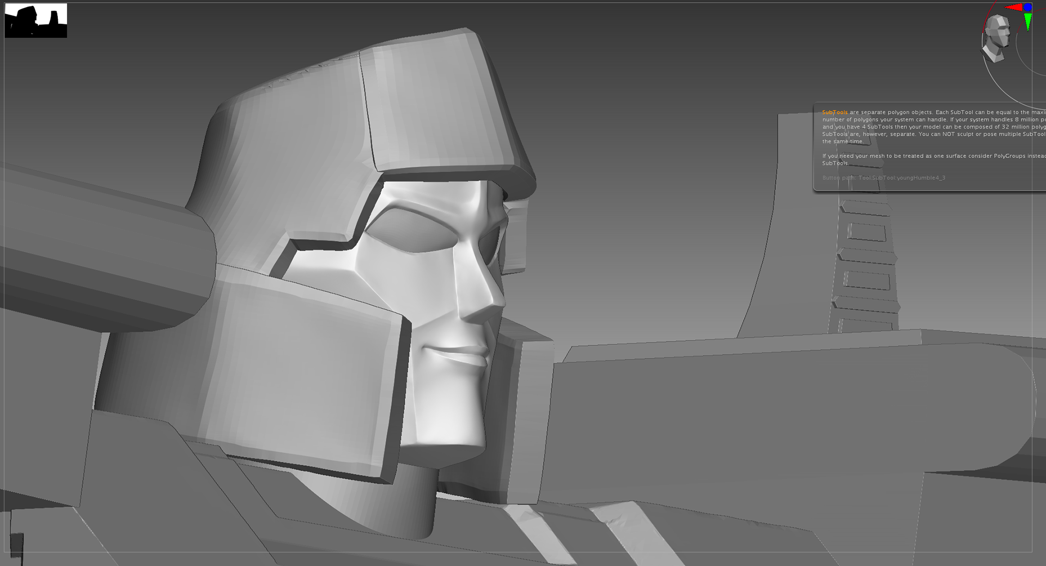The image size is (1046, 566).
Task: Click the CamView head orientation gizmo
Action: 997,38
